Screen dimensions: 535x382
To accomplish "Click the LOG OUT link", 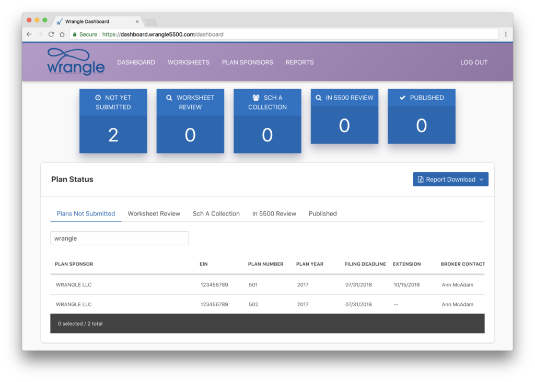I will click(473, 62).
